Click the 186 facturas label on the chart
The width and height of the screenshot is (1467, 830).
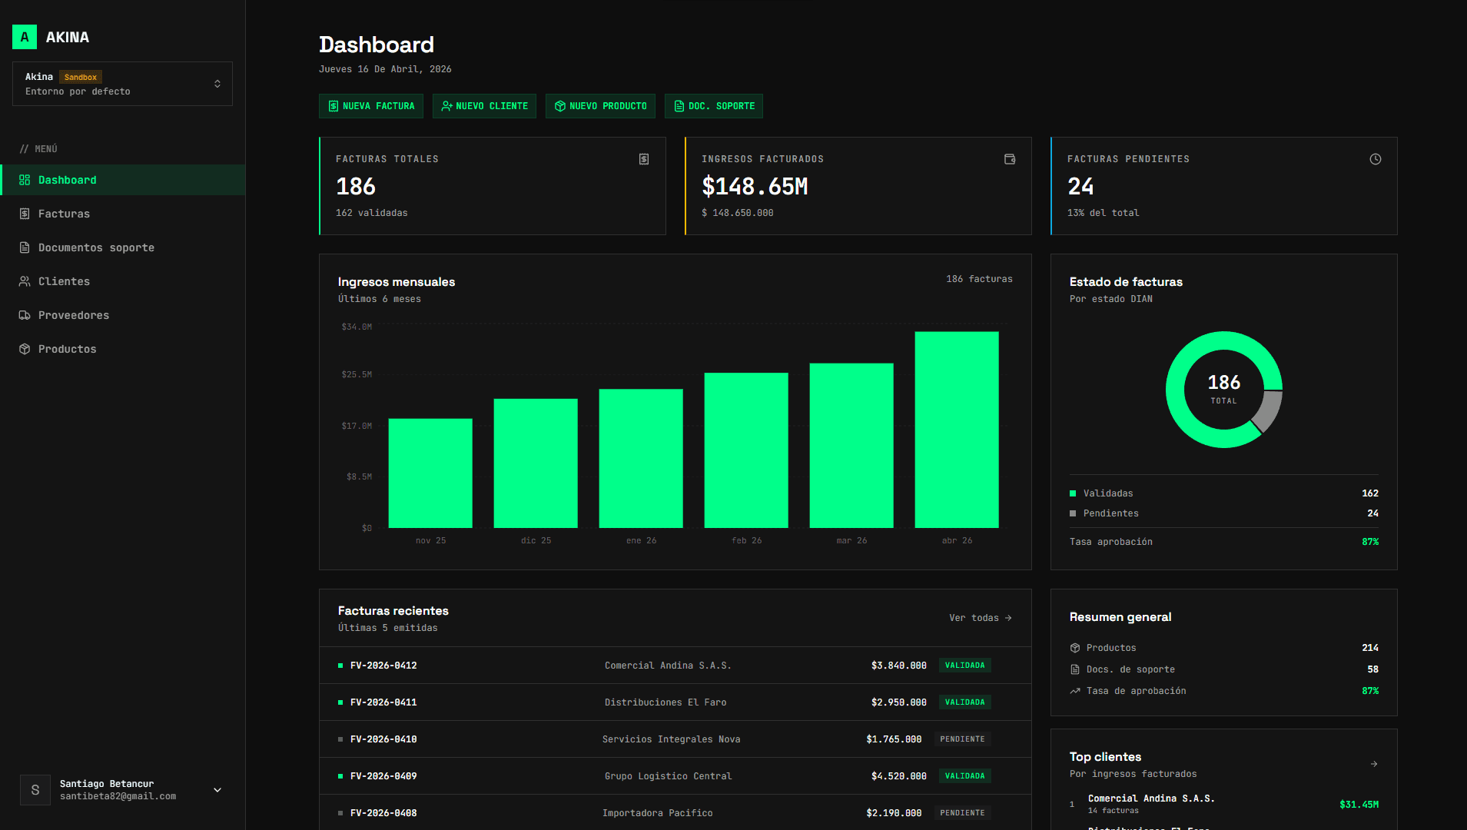coord(979,279)
